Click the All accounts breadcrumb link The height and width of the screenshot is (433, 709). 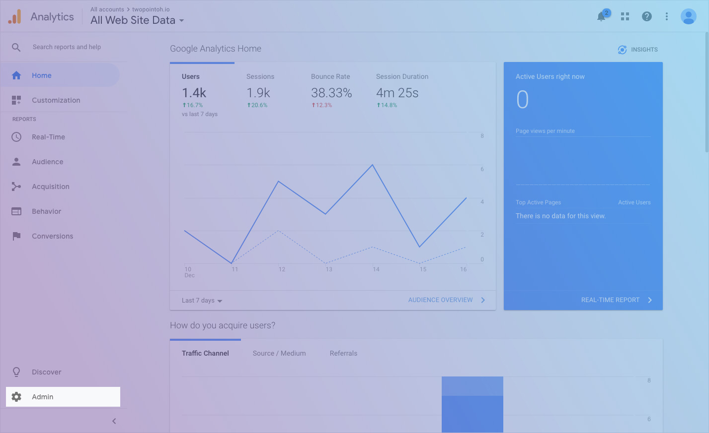pyautogui.click(x=107, y=9)
